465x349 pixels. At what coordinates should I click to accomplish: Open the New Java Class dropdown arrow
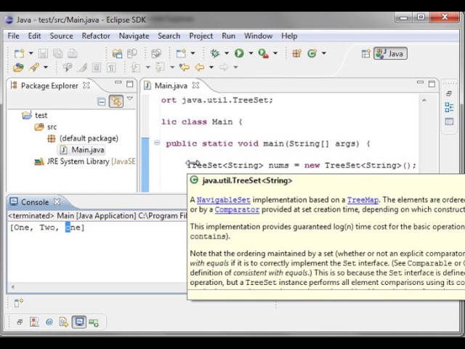point(324,53)
